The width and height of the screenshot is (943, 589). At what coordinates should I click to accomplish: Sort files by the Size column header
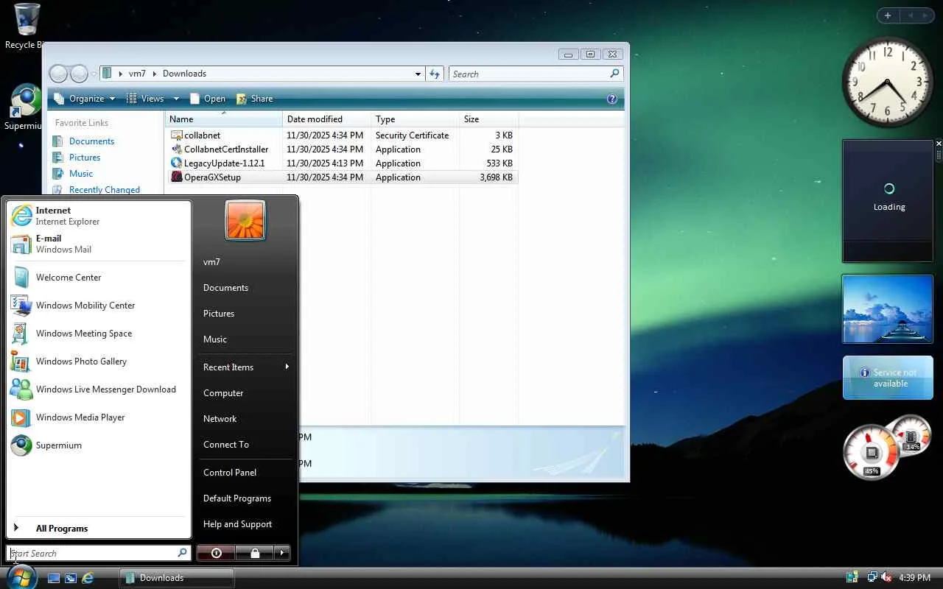pos(488,119)
